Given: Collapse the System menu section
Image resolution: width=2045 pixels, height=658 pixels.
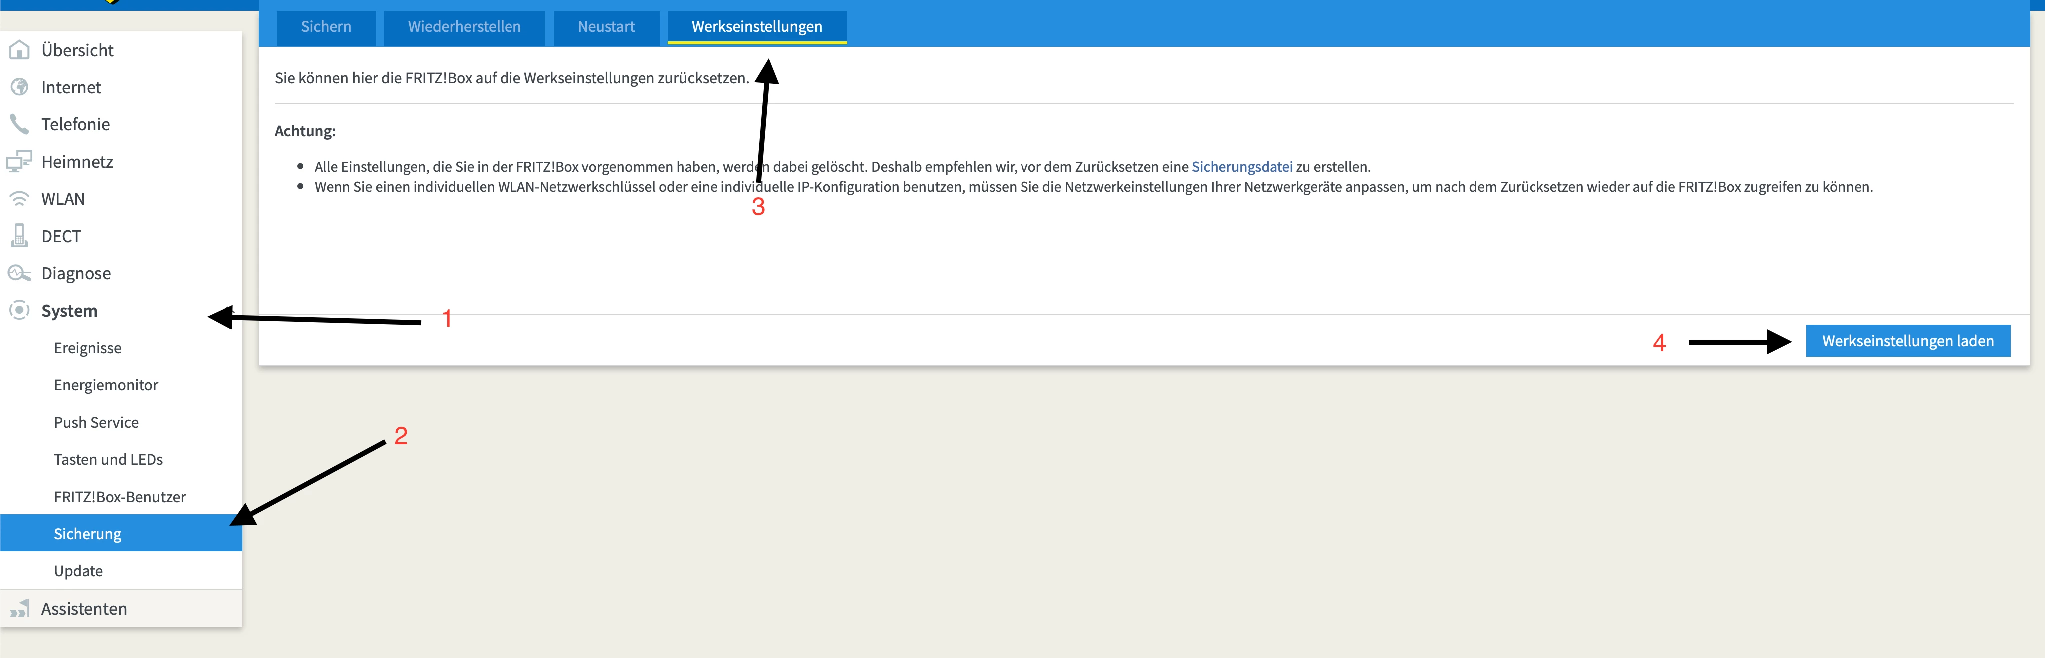Looking at the screenshot, I should tap(69, 311).
